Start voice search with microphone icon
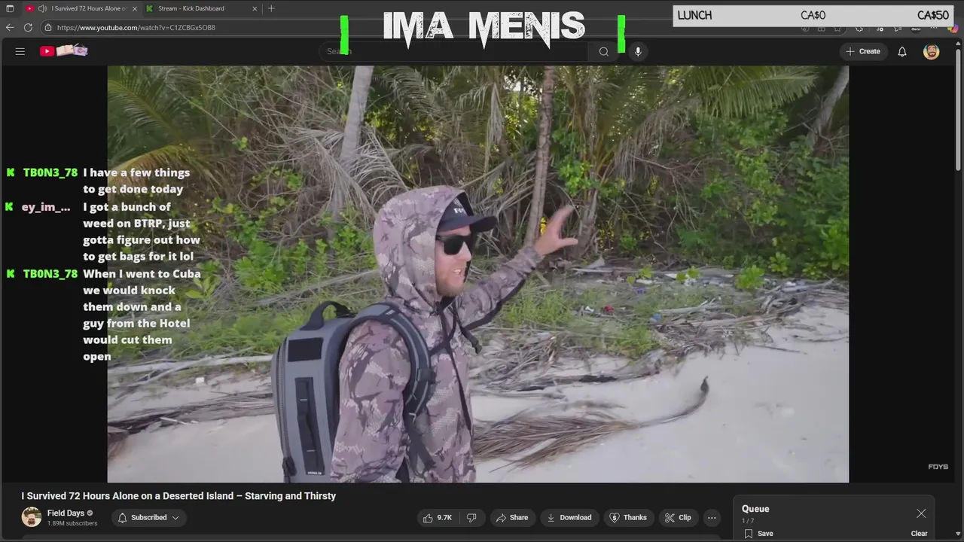Viewport: 964px width, 542px height. pos(638,51)
